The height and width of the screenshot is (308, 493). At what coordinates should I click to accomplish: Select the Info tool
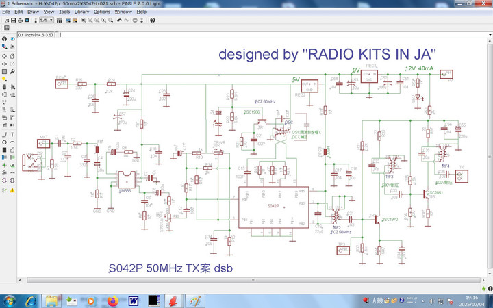point(4,39)
